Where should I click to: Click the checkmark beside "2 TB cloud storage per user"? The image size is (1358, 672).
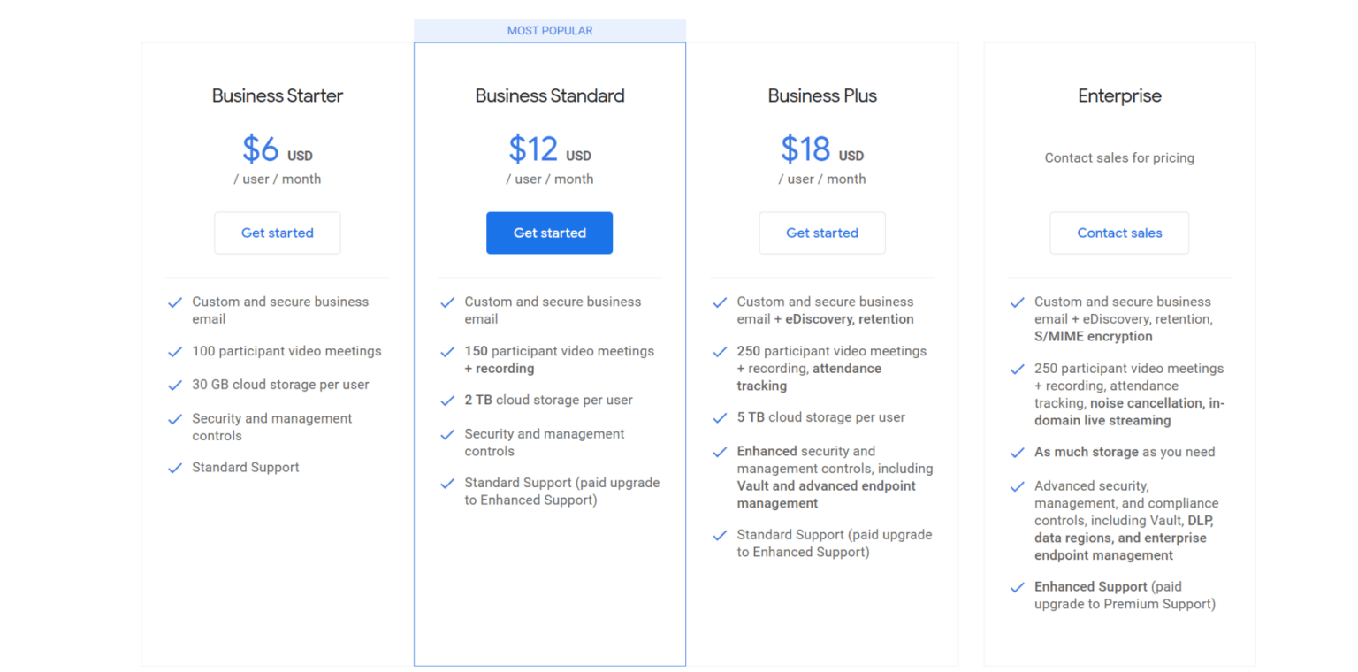coord(446,400)
